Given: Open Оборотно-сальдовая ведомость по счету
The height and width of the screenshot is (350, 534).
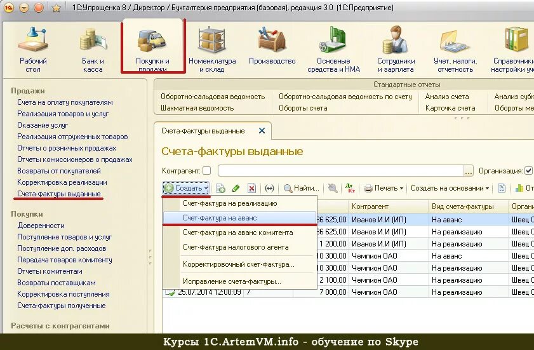Looking at the screenshot, I should click(345, 97).
